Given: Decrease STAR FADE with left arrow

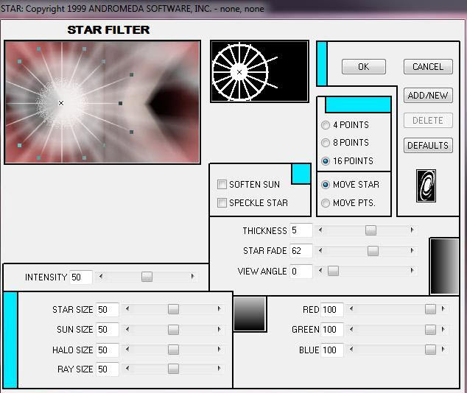Looking at the screenshot, I should (320, 250).
